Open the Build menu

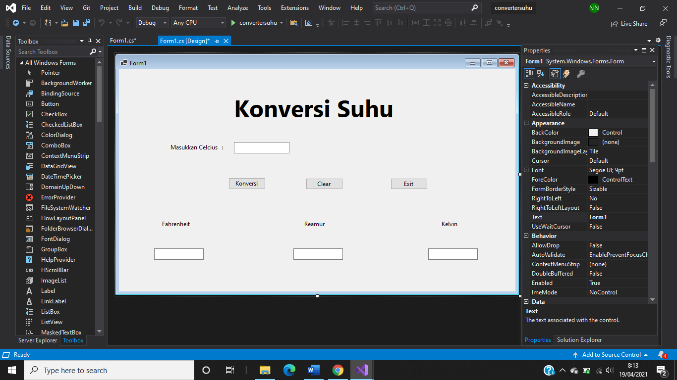click(135, 7)
